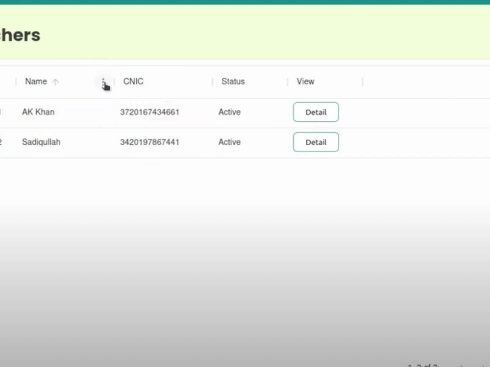
Task: Click the Status column header
Action: coord(233,81)
